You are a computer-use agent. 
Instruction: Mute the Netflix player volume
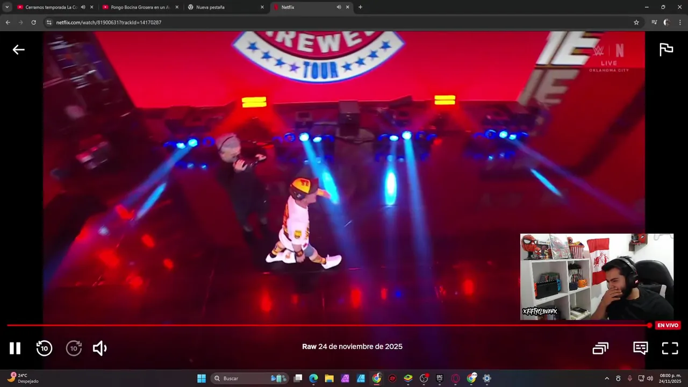click(x=100, y=348)
